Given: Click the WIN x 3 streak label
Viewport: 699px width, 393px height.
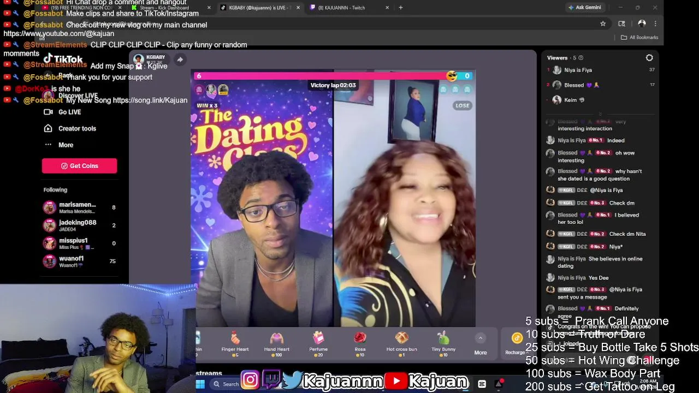Looking at the screenshot, I should tap(207, 105).
